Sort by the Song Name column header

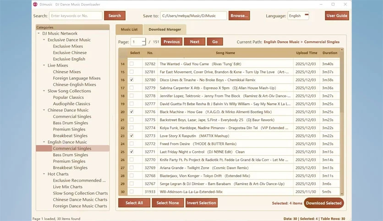[225, 53]
